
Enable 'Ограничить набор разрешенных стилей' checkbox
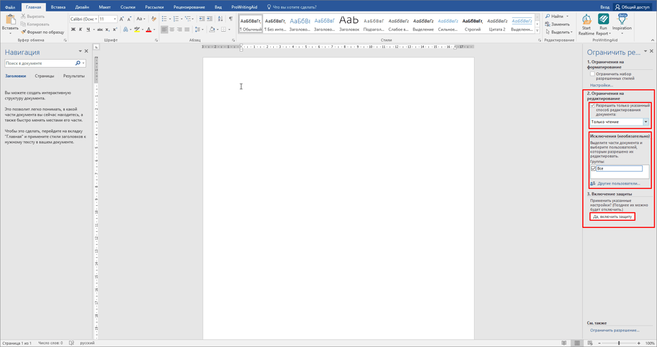pos(592,74)
